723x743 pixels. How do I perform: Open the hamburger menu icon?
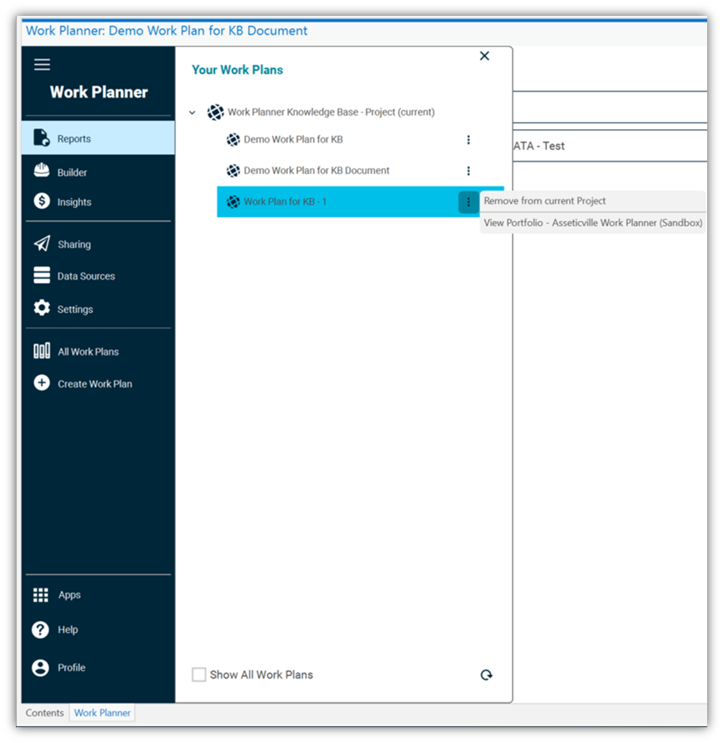click(42, 64)
